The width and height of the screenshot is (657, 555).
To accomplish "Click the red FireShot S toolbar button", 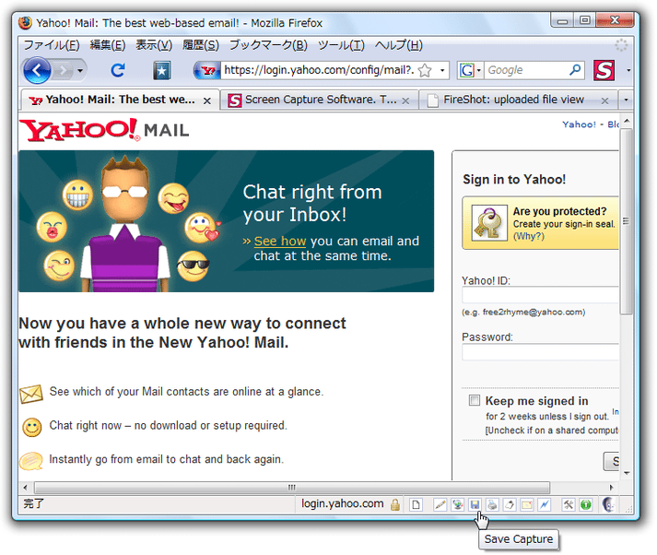I will [604, 70].
